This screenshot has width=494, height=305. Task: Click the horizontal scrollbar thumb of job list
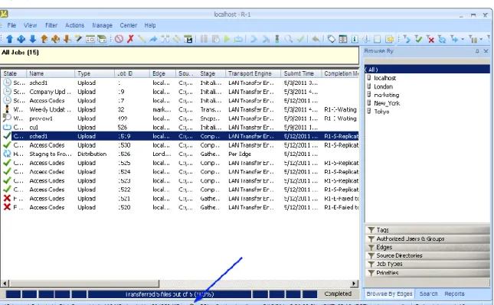84,284
